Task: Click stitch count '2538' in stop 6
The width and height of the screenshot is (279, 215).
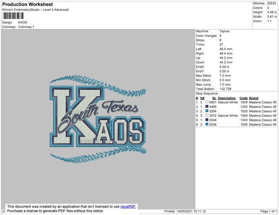Action: point(213,125)
